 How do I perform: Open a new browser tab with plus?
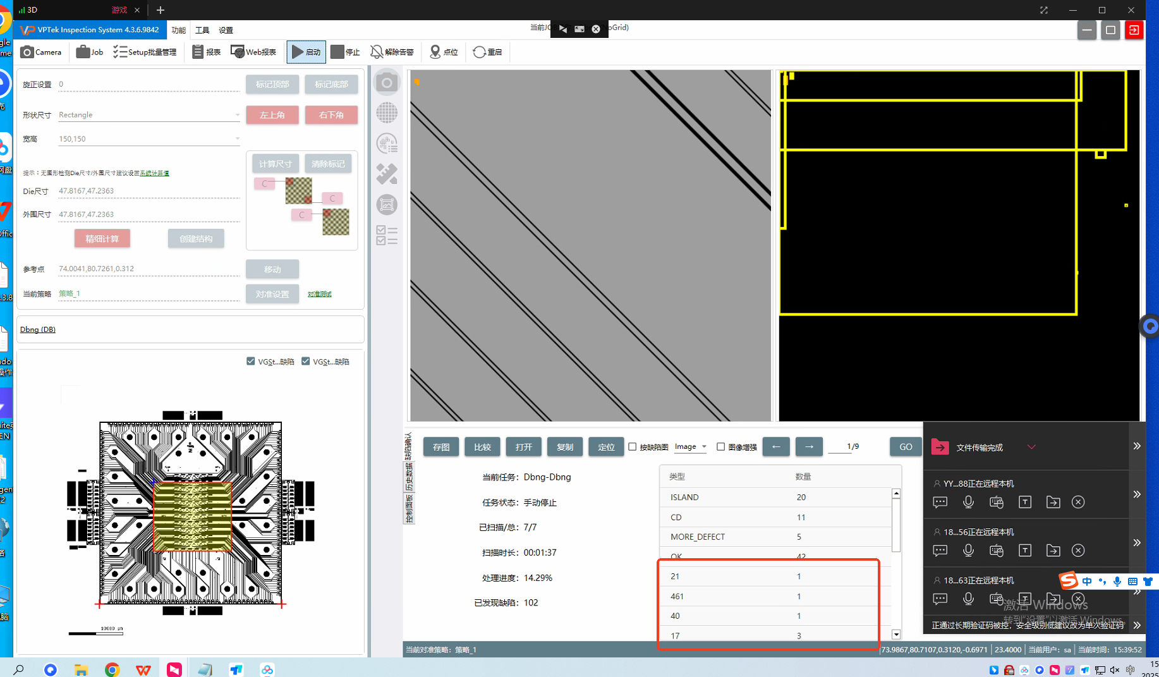pyautogui.click(x=161, y=10)
